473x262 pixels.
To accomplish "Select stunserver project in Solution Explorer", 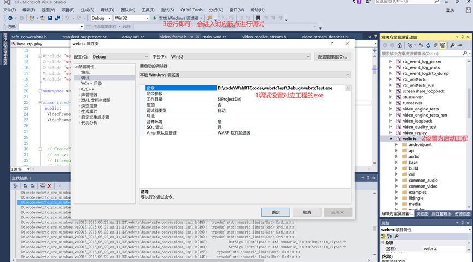I will point(412,97).
